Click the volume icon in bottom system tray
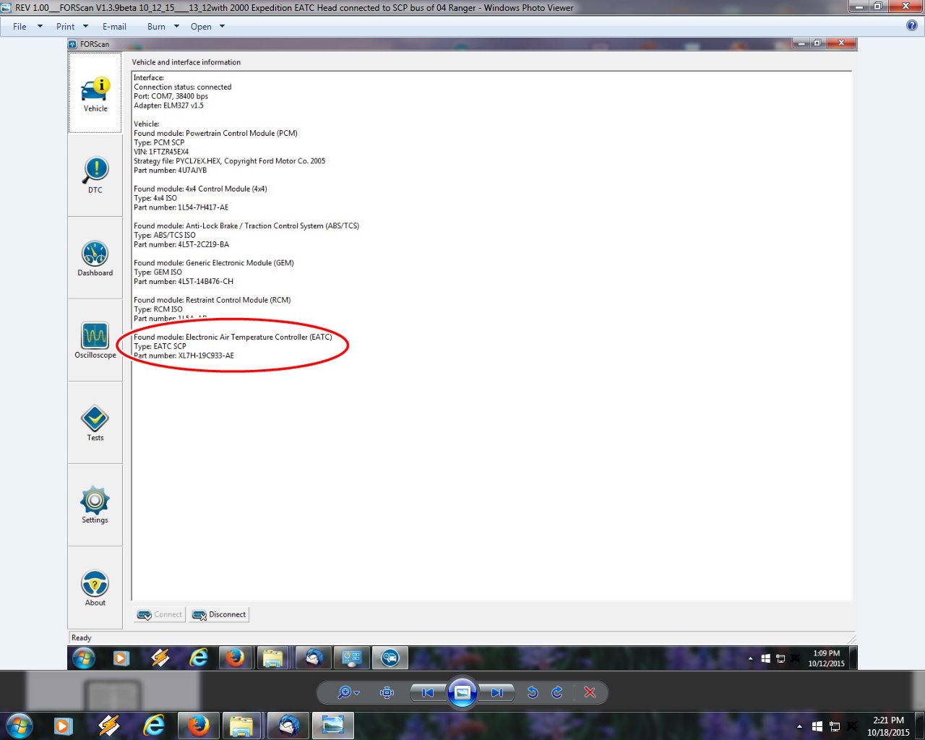 click(852, 726)
